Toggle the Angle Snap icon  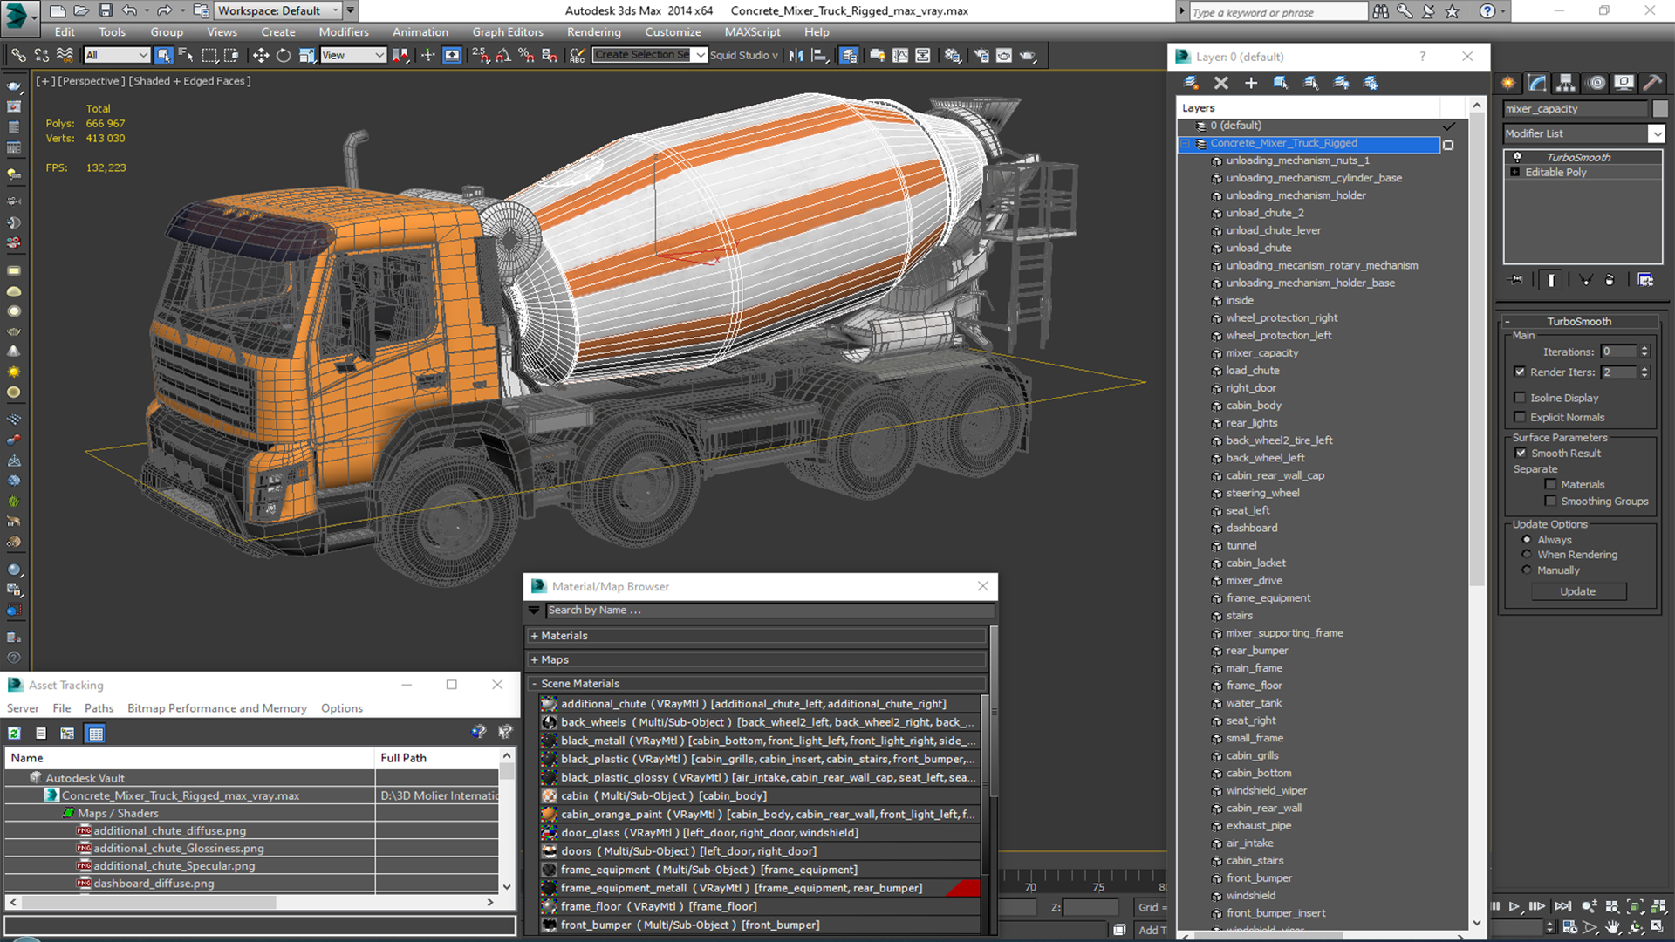click(x=503, y=55)
